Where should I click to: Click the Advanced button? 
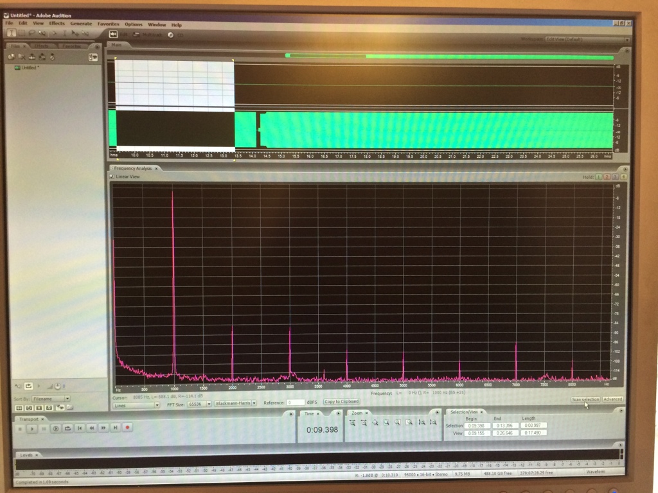click(612, 399)
